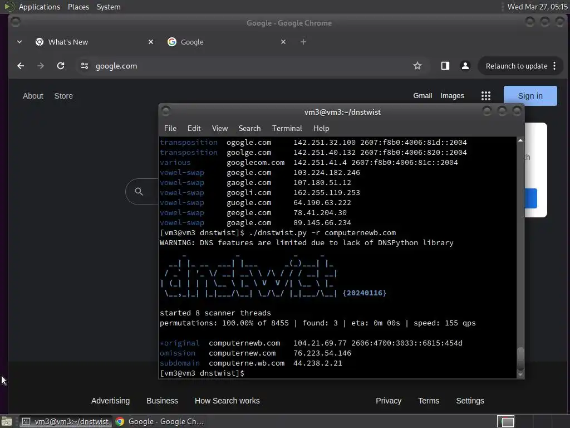Reload the google.com page
The image size is (570, 428).
[x=61, y=66]
